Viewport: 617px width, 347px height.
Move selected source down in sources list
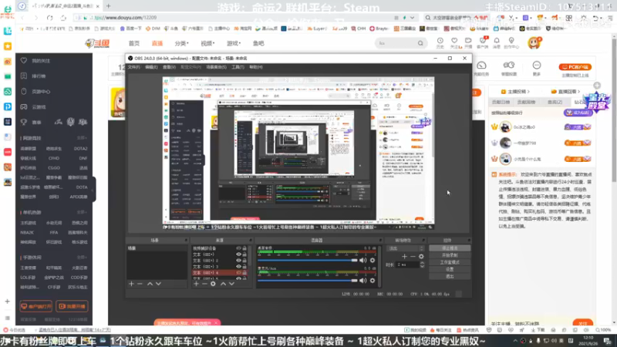[x=231, y=284]
